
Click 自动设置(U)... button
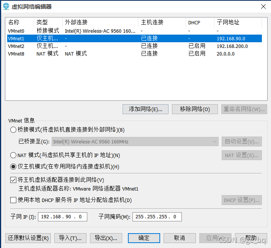242,141
